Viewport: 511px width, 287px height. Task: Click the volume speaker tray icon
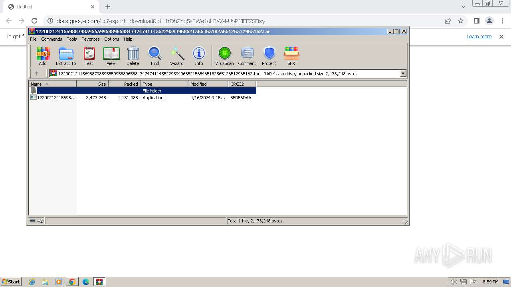click(x=454, y=282)
